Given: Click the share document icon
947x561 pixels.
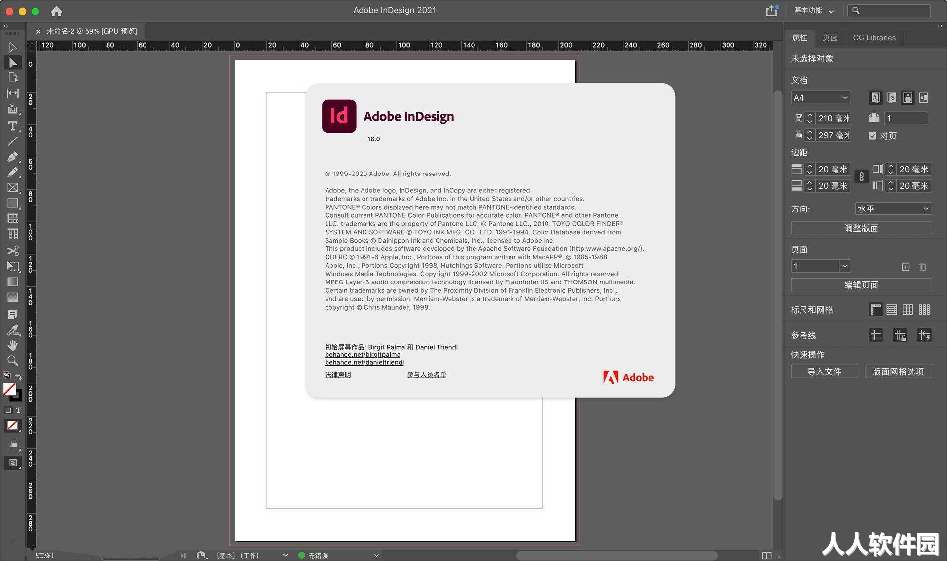Looking at the screenshot, I should pos(772,10).
